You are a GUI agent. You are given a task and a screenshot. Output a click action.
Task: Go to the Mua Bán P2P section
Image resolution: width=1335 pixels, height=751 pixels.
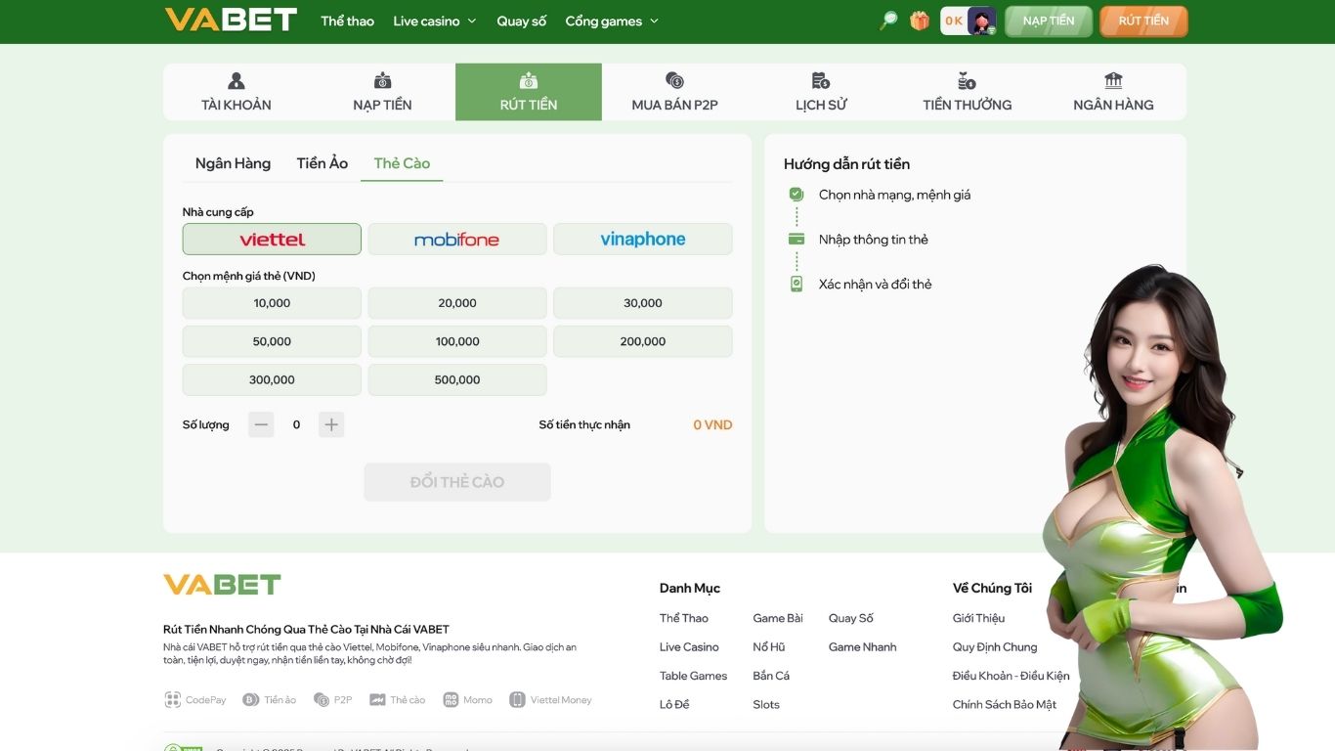click(674, 93)
